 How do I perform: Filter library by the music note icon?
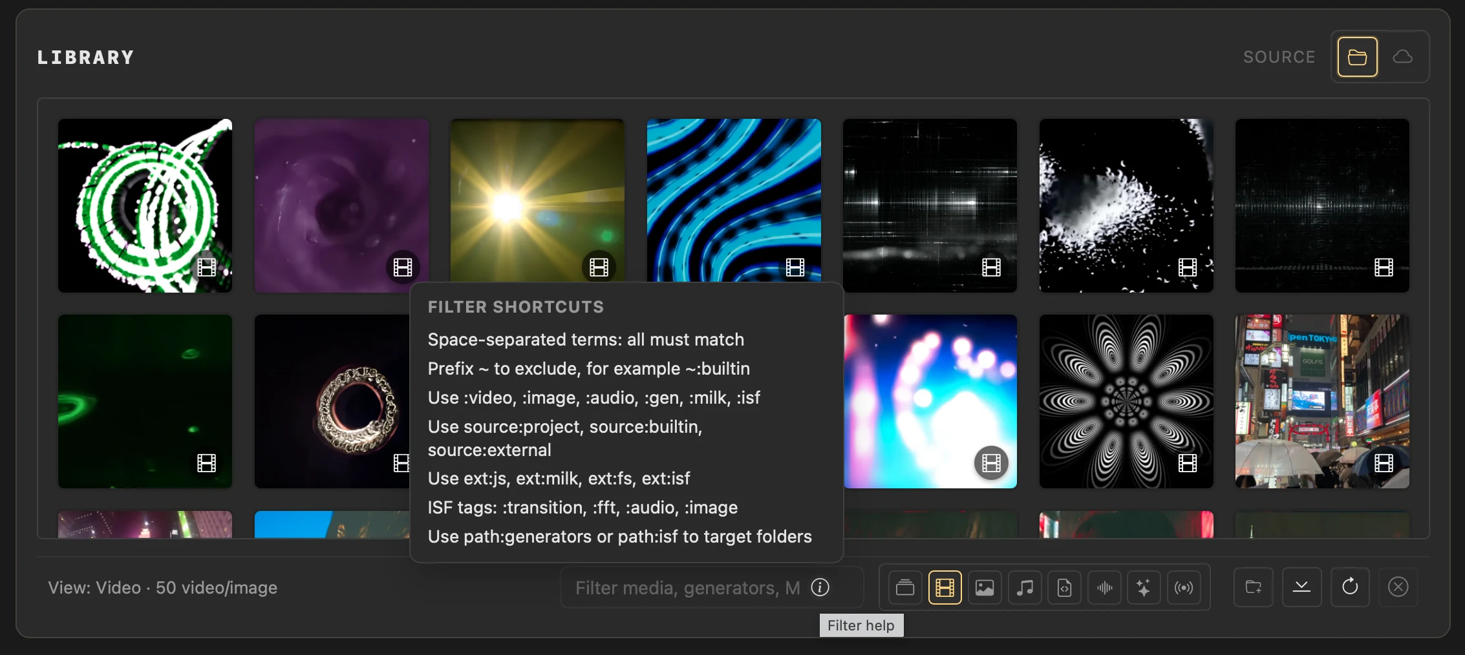[1025, 587]
